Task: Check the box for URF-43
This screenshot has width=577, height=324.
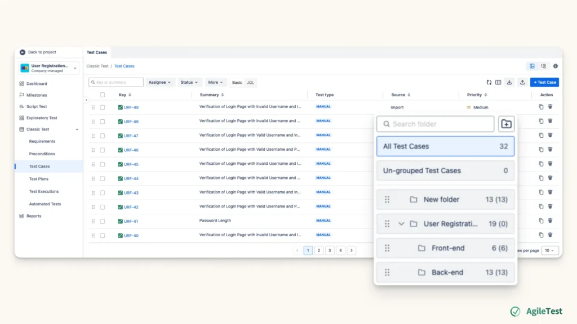Action: click(x=103, y=193)
